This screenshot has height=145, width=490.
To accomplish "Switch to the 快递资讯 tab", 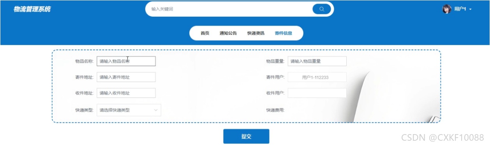I will point(256,33).
